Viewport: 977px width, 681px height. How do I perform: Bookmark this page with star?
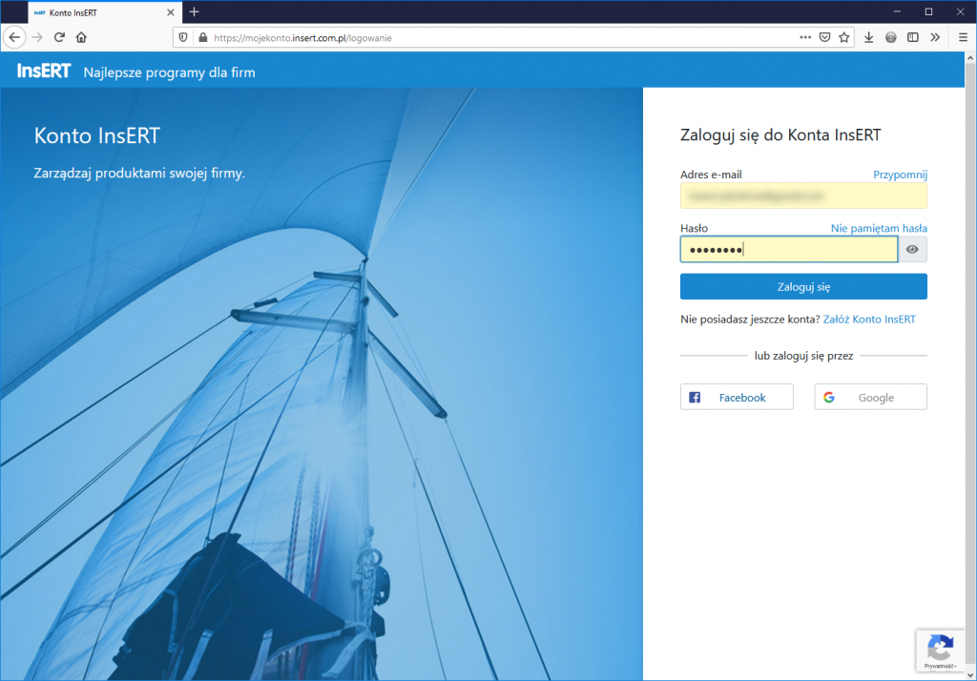click(843, 37)
